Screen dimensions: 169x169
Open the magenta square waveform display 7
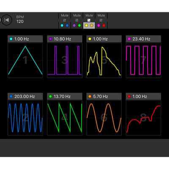(143, 60)
